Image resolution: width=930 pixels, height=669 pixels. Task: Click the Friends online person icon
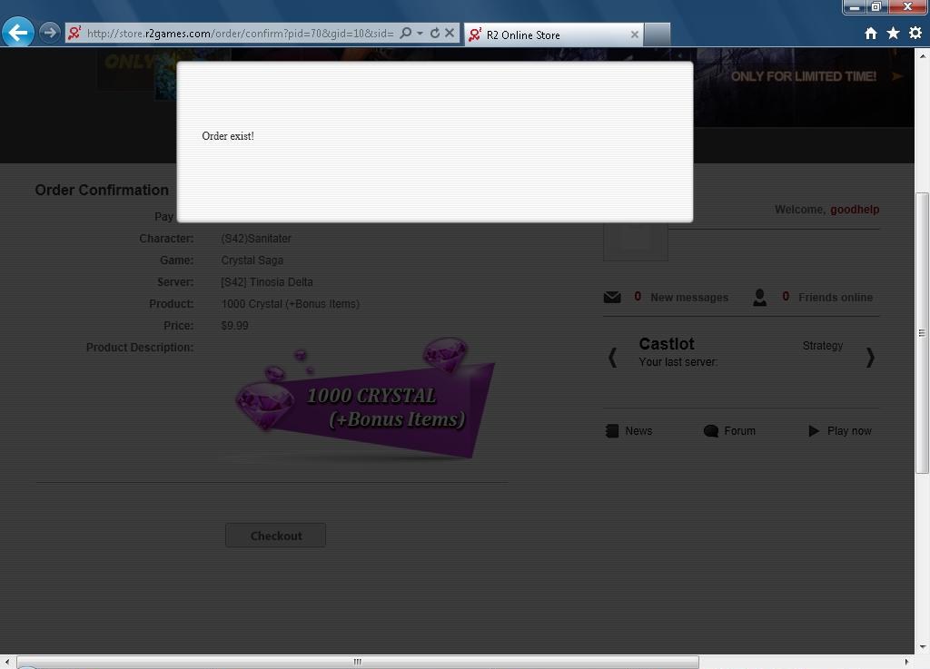(x=759, y=297)
